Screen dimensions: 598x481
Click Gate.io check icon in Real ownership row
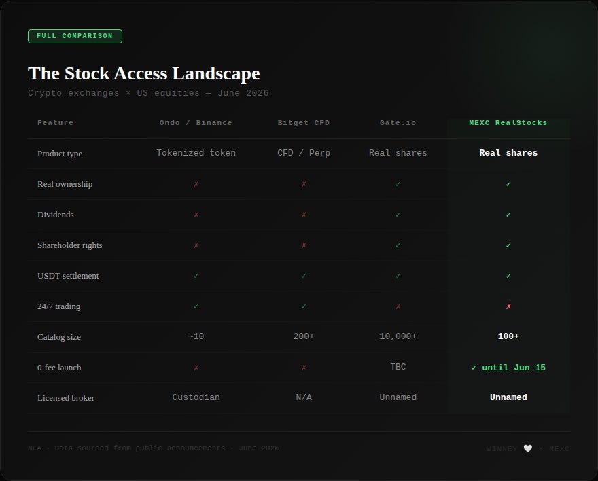pyautogui.click(x=398, y=184)
